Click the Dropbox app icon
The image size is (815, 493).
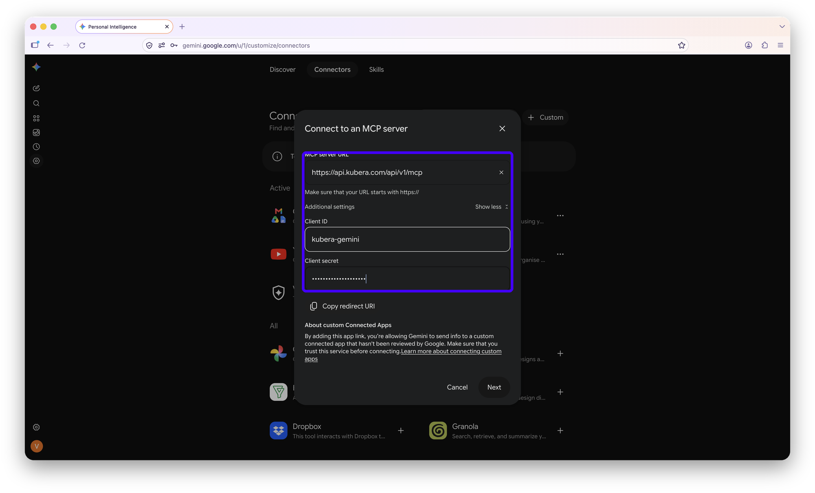click(x=278, y=431)
